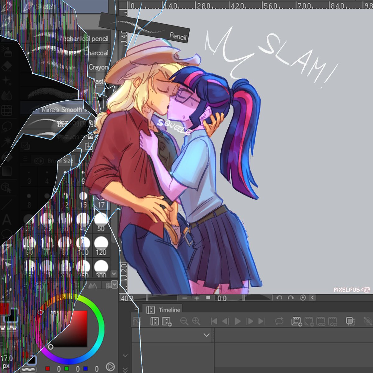
Task: Zoom out the timeline view
Action: [x=184, y=321]
